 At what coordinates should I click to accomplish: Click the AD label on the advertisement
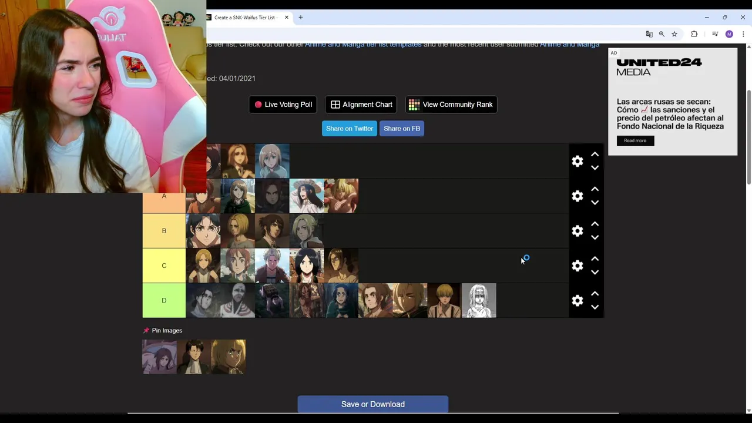click(613, 53)
